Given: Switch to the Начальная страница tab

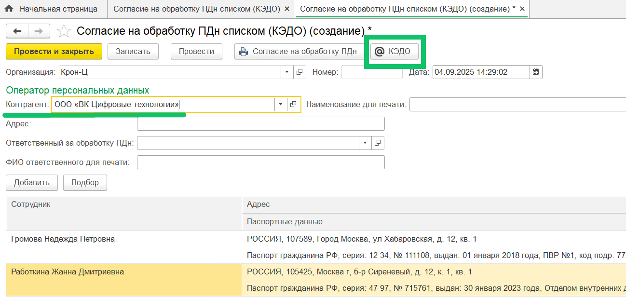Looking at the screenshot, I should [x=52, y=9].
